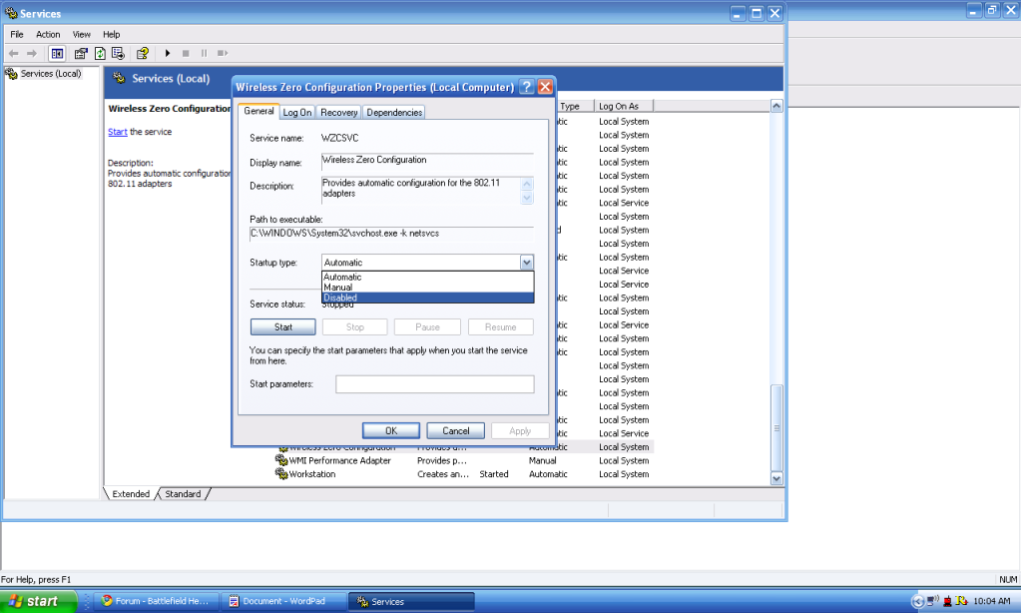Click the yellow Help toolbar icon
1021x613 pixels.
pos(143,54)
